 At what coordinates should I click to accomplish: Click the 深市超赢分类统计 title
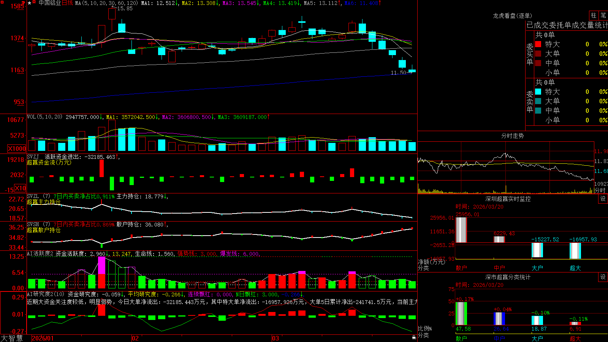(508, 277)
